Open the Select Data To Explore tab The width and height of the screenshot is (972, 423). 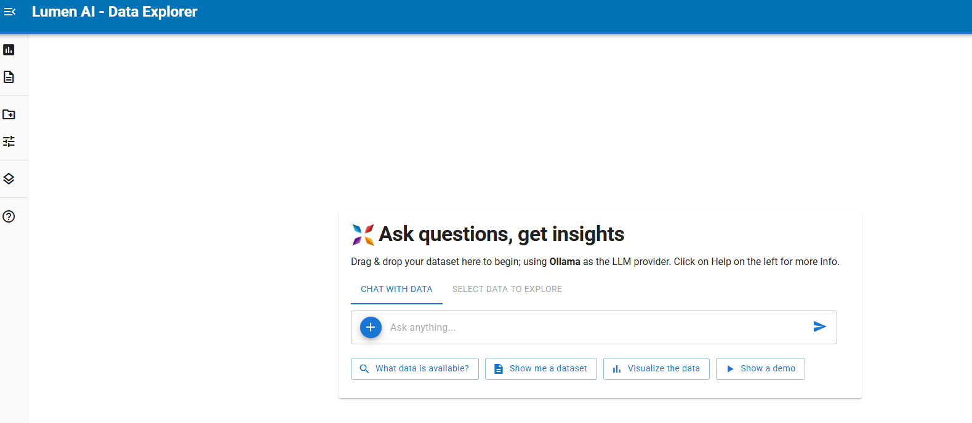click(507, 289)
